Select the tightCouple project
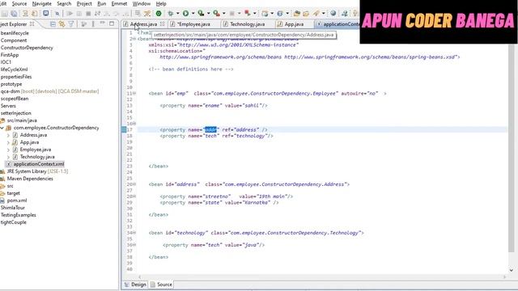 pyautogui.click(x=14, y=222)
